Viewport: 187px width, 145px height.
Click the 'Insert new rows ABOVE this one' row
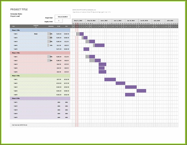click(x=94, y=125)
